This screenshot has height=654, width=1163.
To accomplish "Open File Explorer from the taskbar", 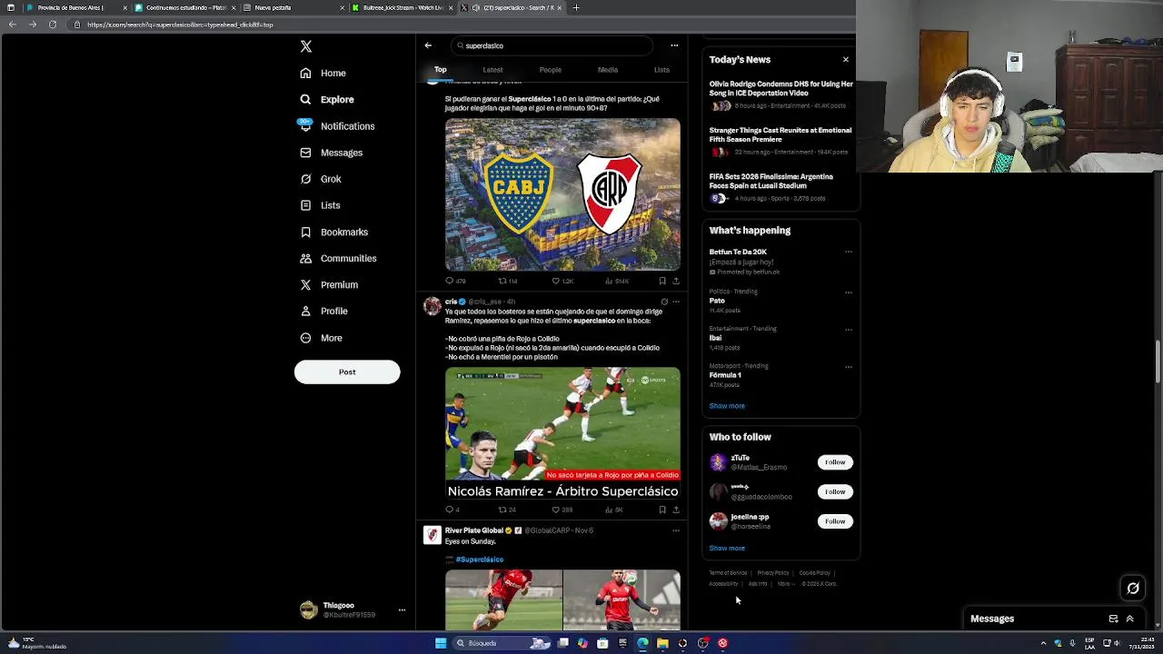I will [662, 643].
